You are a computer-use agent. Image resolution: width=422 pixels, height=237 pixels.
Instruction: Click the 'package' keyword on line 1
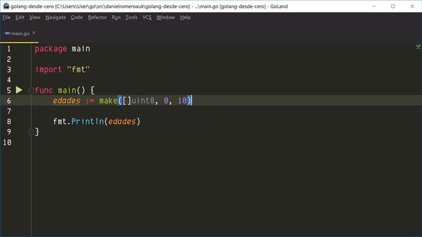pos(51,49)
